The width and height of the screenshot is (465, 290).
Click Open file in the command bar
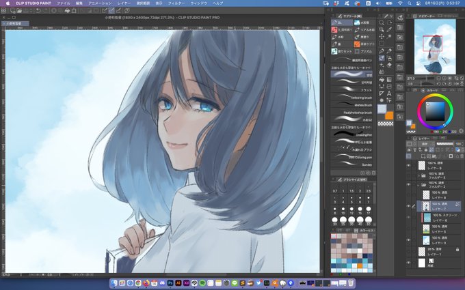pyautogui.click(x=19, y=11)
